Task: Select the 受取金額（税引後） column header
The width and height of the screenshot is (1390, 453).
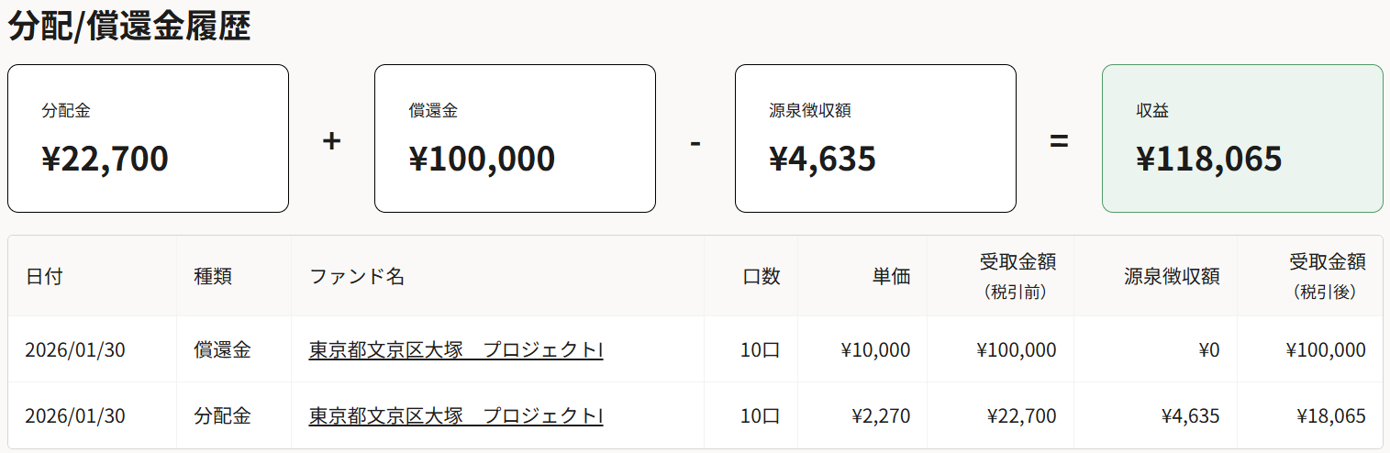Action: [x=1328, y=276]
